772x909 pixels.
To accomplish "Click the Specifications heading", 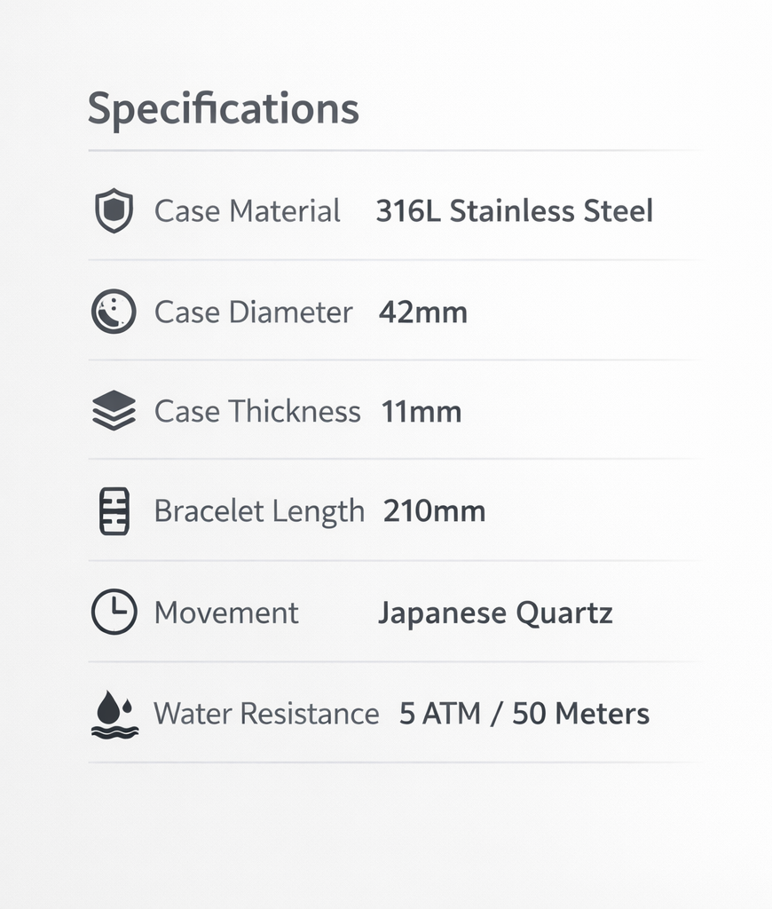I will point(223,109).
